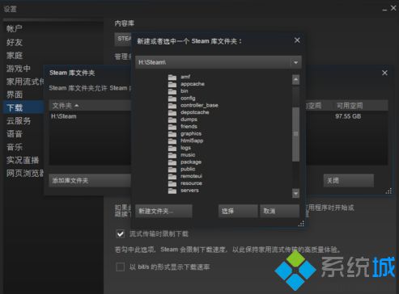This screenshot has width=399, height=294.
Task: Select the graphics folder icon
Action: click(172, 134)
